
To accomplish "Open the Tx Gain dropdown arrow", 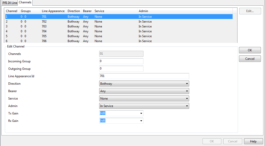I will tap(141, 113).
